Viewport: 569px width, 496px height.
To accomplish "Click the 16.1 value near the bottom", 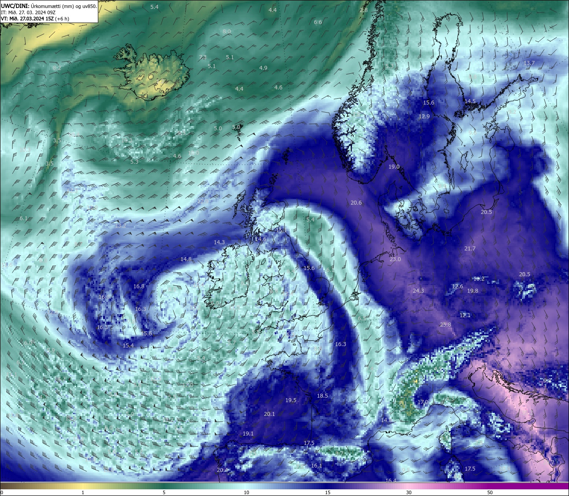I will pyautogui.click(x=317, y=465).
